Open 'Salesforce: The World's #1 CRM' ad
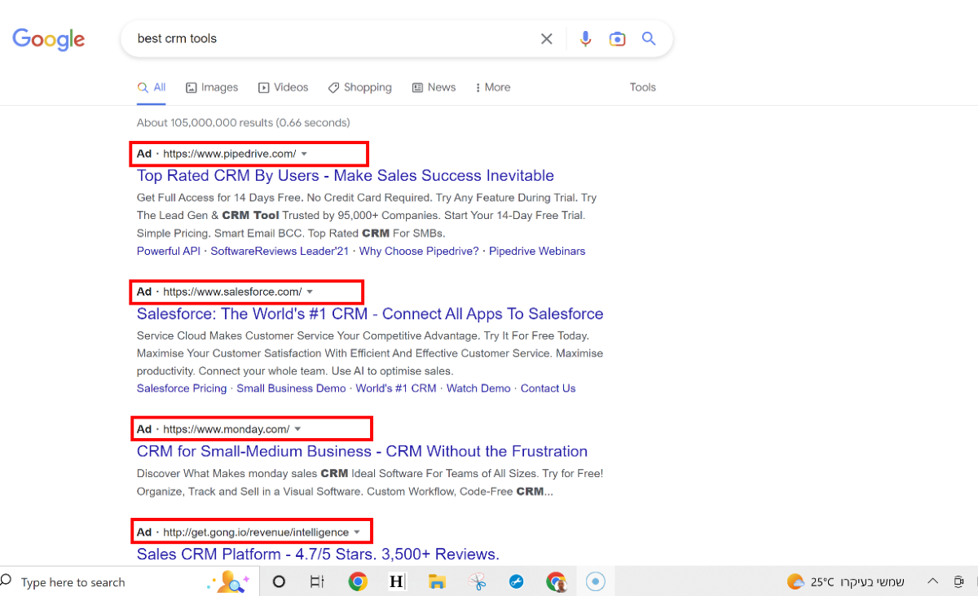The width and height of the screenshot is (978, 596). tap(370, 314)
